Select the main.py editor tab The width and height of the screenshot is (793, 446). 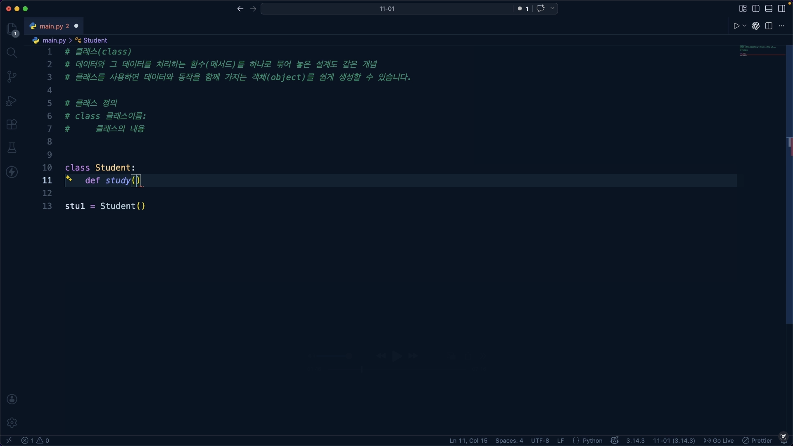click(51, 26)
